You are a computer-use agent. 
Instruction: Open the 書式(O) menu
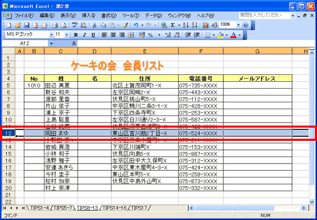[x=109, y=15]
